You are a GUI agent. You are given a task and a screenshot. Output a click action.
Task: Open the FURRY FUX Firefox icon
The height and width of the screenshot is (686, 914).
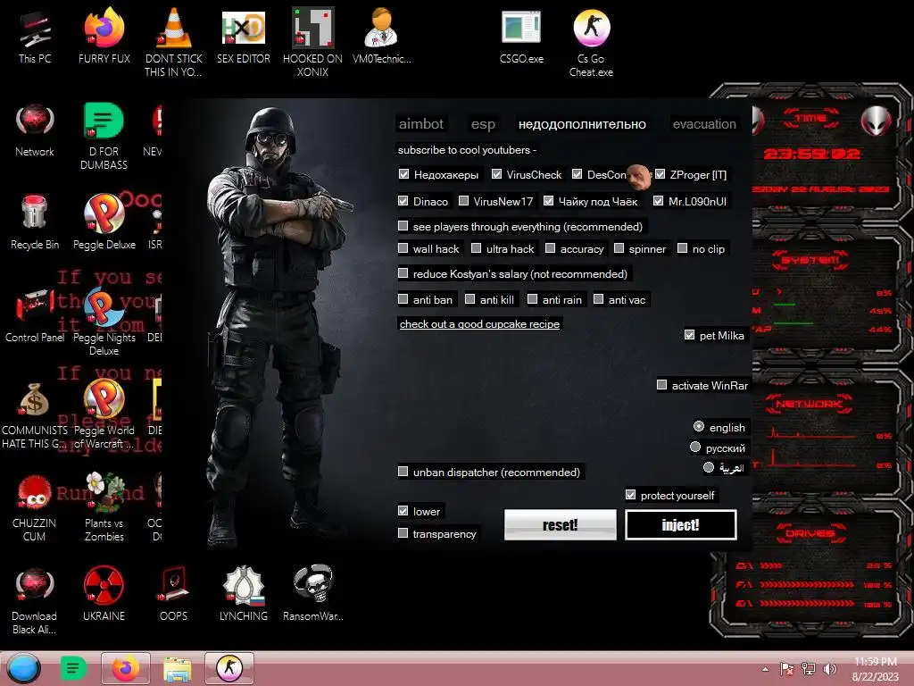(x=104, y=38)
